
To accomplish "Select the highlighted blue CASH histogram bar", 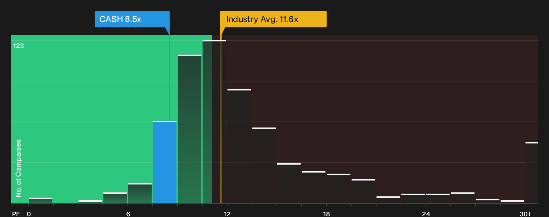I will pos(165,162).
